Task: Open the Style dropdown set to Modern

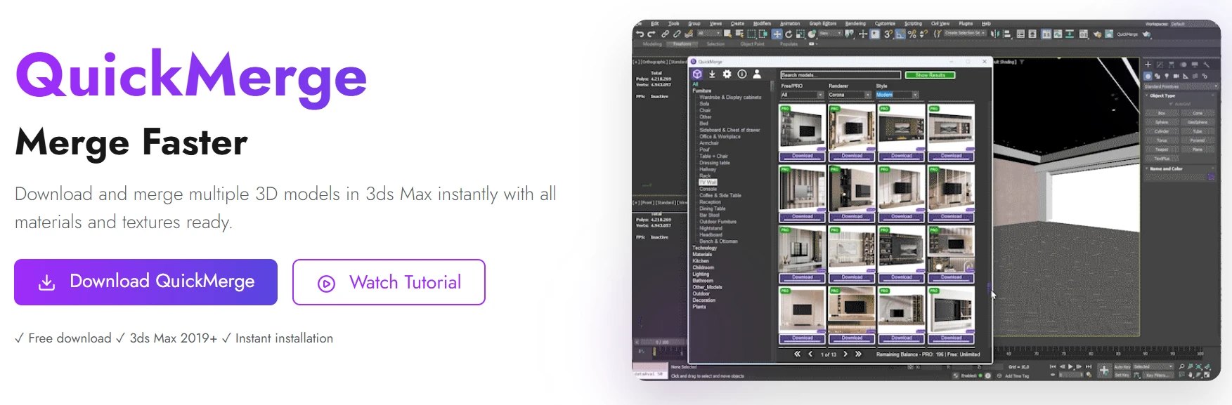Action: pos(897,95)
